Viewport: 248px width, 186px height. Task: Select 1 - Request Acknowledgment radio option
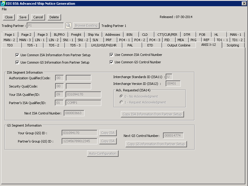pos(121,102)
